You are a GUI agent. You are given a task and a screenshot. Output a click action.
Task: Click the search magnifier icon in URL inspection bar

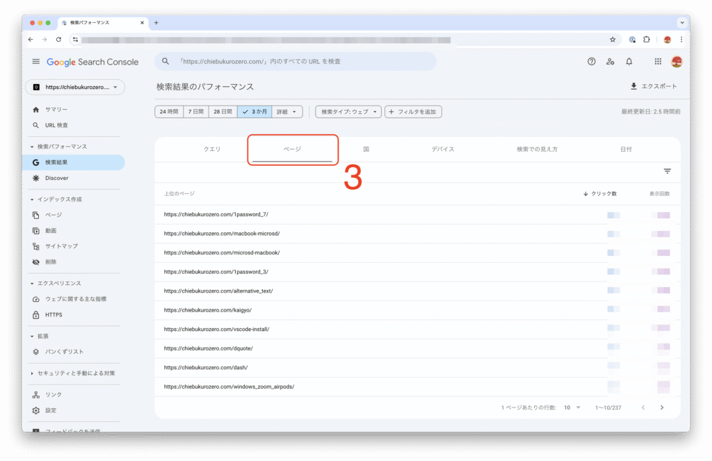[x=165, y=61]
